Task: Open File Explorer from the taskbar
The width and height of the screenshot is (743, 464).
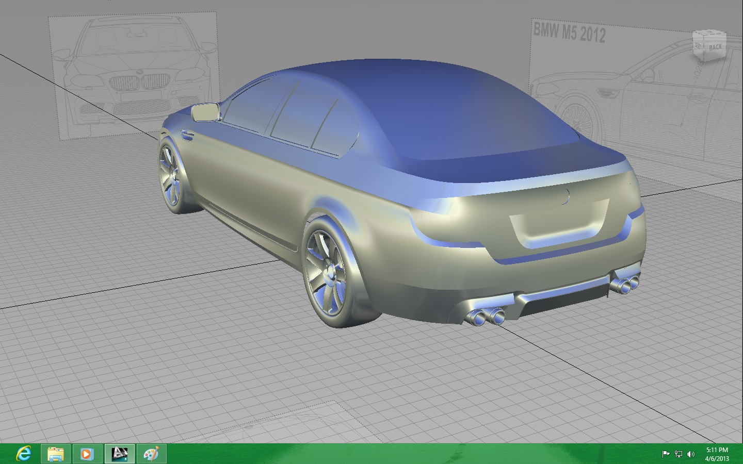Action: click(x=55, y=454)
